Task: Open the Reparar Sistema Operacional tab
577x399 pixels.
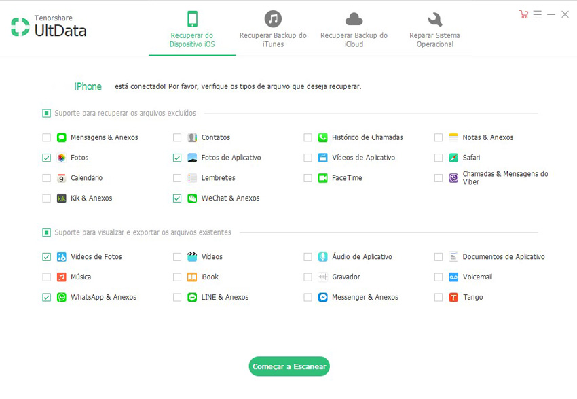Action: [434, 29]
